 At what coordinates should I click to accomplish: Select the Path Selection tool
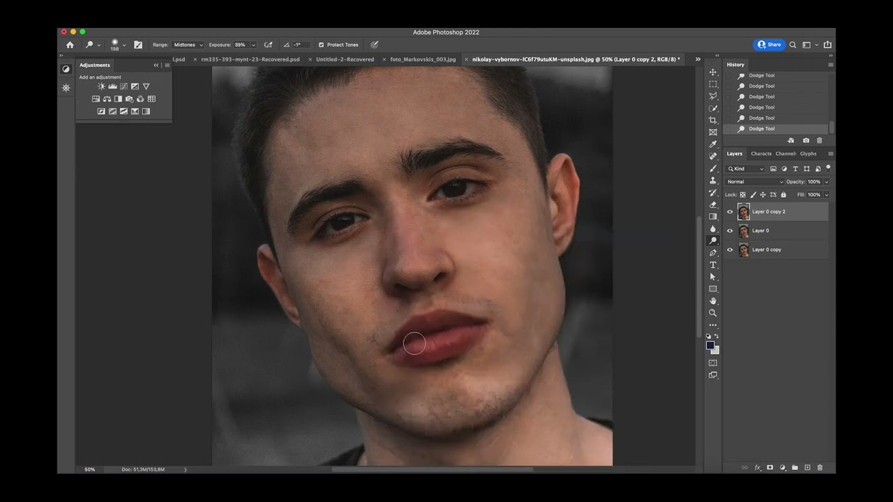pos(712,277)
